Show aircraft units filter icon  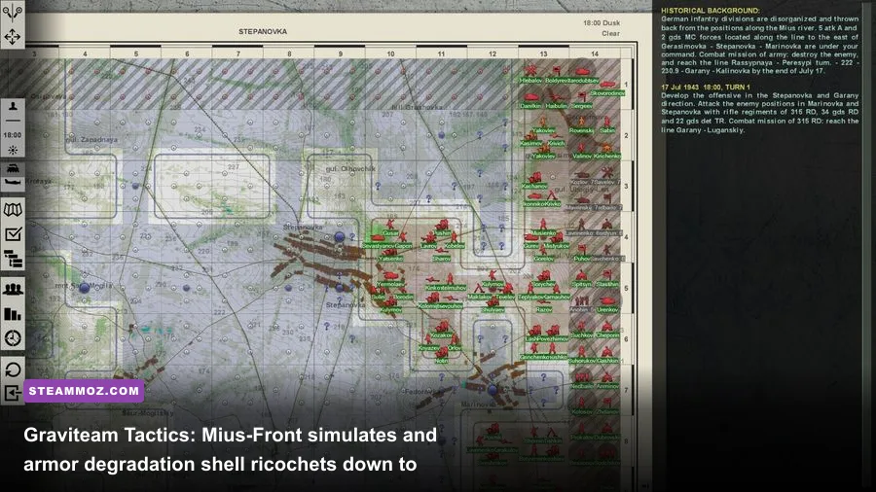coord(13,182)
